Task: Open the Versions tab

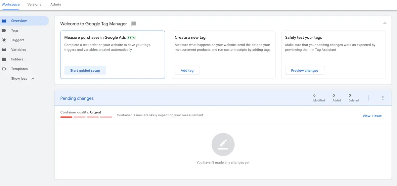Action: point(34,4)
